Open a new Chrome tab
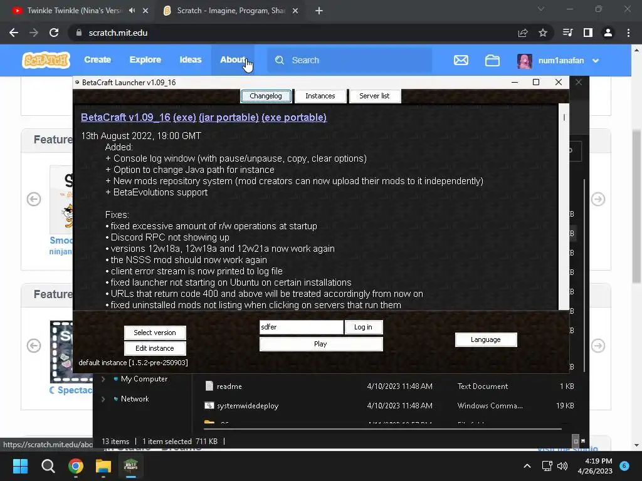 [x=319, y=11]
